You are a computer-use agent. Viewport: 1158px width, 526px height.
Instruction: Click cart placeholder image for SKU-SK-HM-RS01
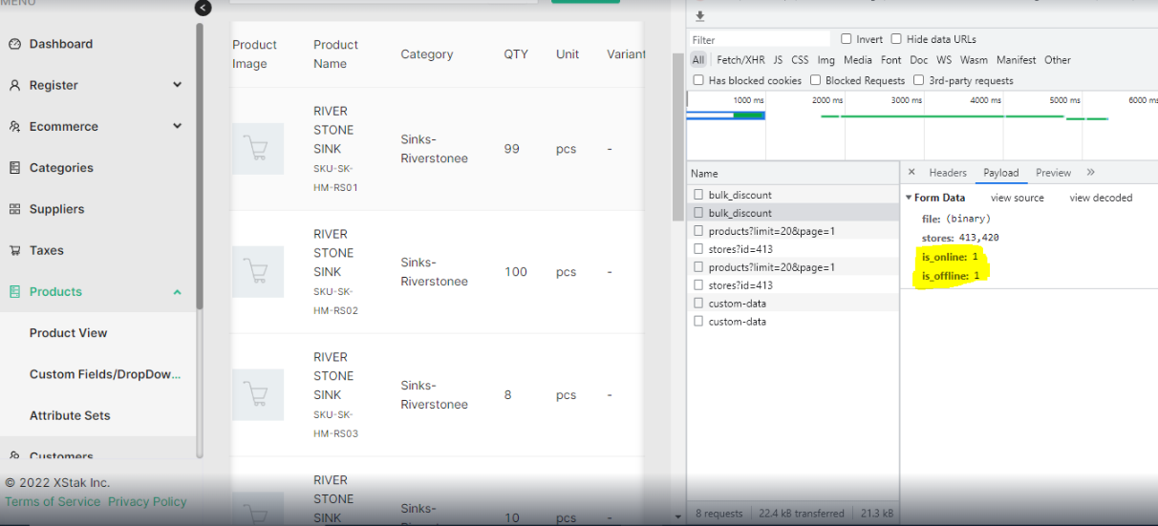(x=257, y=149)
